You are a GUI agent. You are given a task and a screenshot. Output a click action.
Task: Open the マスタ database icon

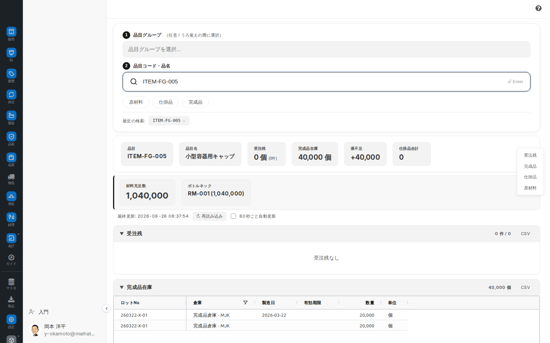point(11,282)
